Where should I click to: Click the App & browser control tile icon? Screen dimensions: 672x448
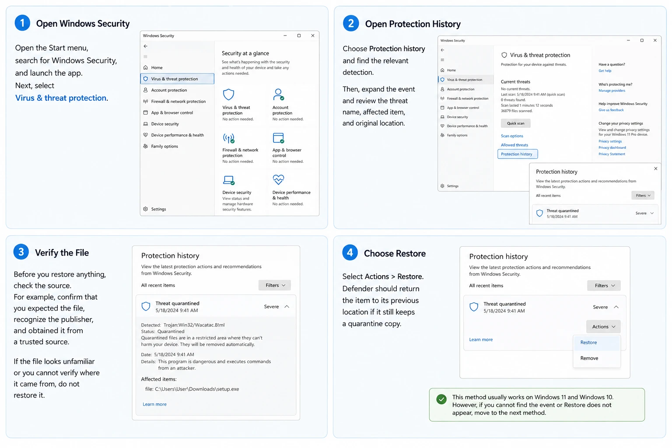279,138
